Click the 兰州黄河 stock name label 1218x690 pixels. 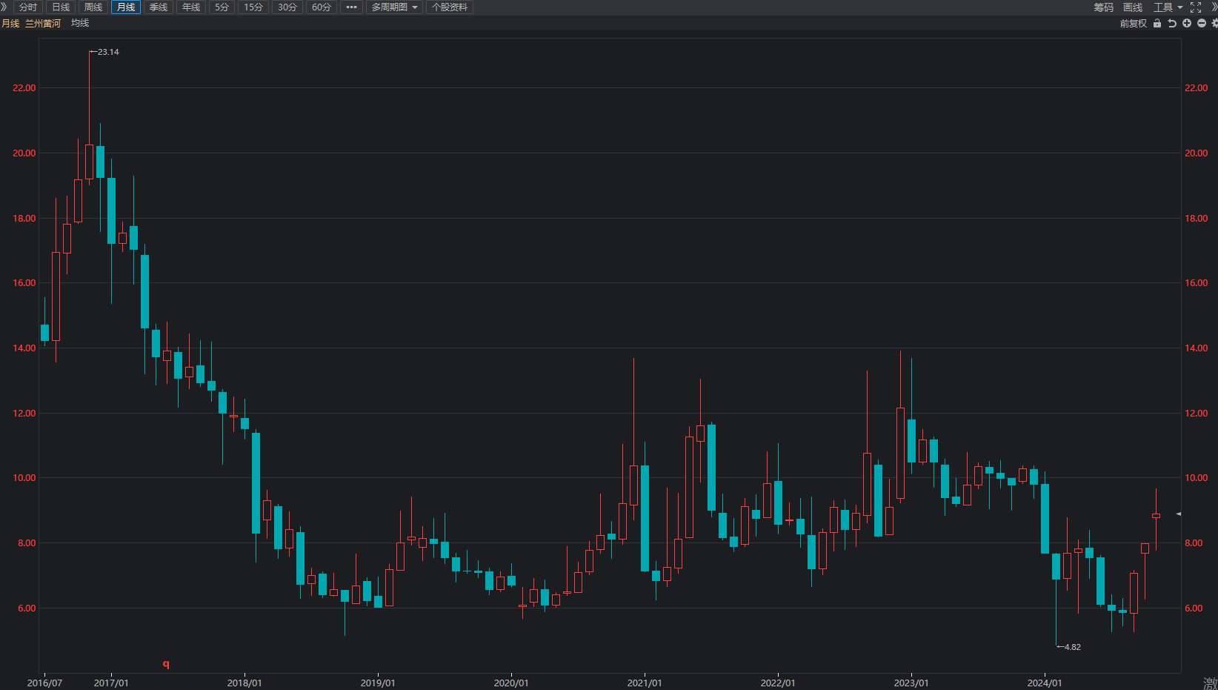point(43,24)
